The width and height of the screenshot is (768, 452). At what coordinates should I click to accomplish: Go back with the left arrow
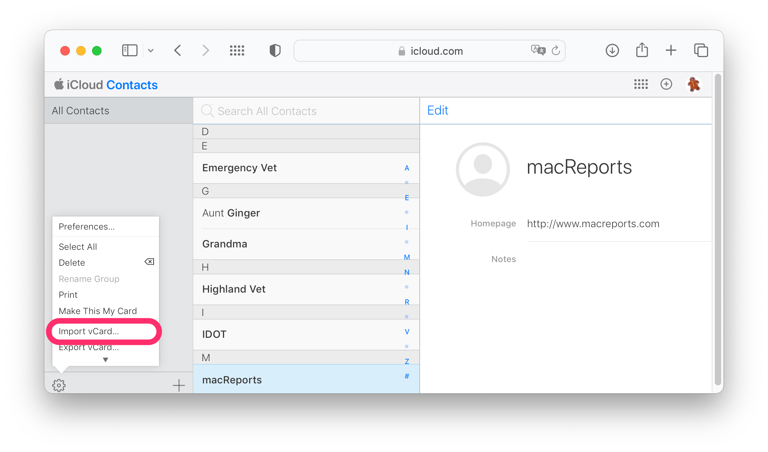pyautogui.click(x=178, y=50)
